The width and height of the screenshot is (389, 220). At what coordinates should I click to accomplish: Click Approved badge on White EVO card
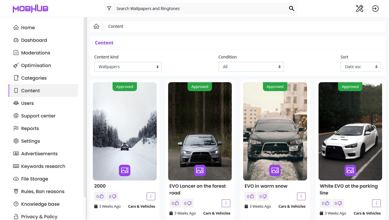pyautogui.click(x=350, y=87)
